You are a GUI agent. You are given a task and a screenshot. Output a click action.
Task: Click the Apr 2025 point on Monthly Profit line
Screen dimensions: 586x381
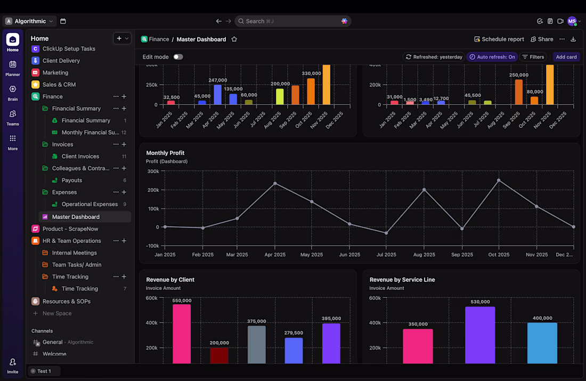tap(275, 184)
